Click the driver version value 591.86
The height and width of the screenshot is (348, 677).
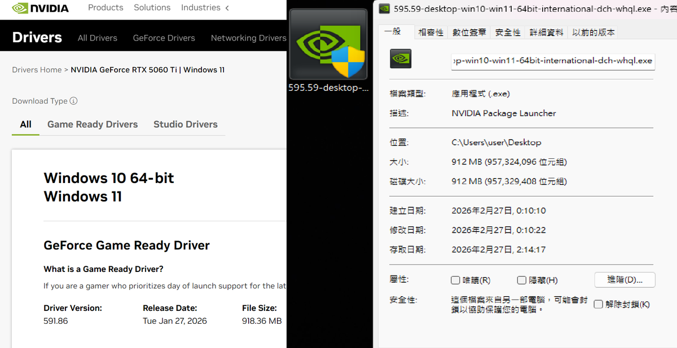[56, 321]
